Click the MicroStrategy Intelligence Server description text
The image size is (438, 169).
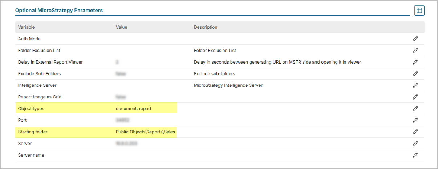coord(228,85)
